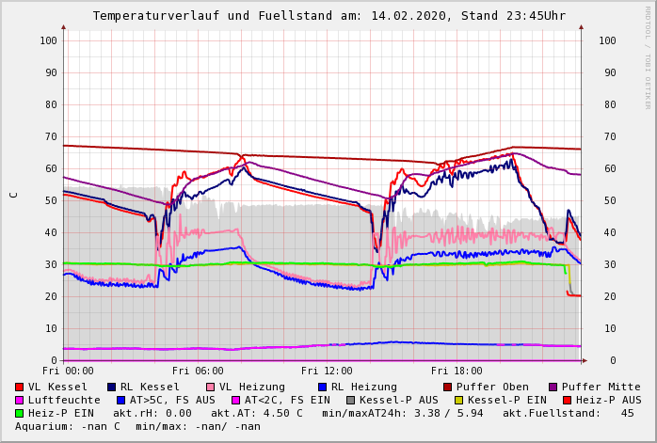This screenshot has width=657, height=443.
Task: Click the Fri 18:00 time axis label
Action: point(457,371)
